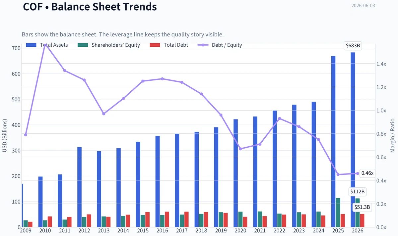Click the subtitle about bars and leverage line

(122, 34)
